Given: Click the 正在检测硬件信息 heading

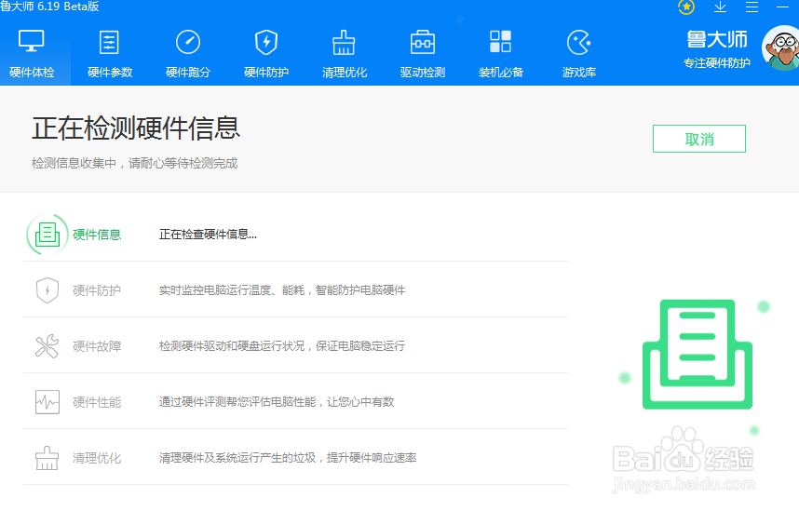Looking at the screenshot, I should 136,128.
